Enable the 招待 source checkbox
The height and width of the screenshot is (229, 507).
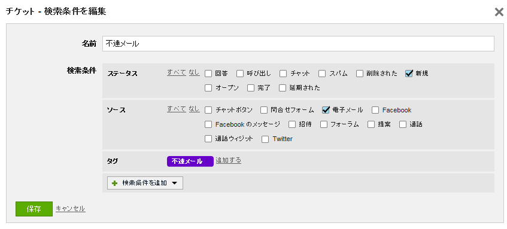pyautogui.click(x=292, y=124)
